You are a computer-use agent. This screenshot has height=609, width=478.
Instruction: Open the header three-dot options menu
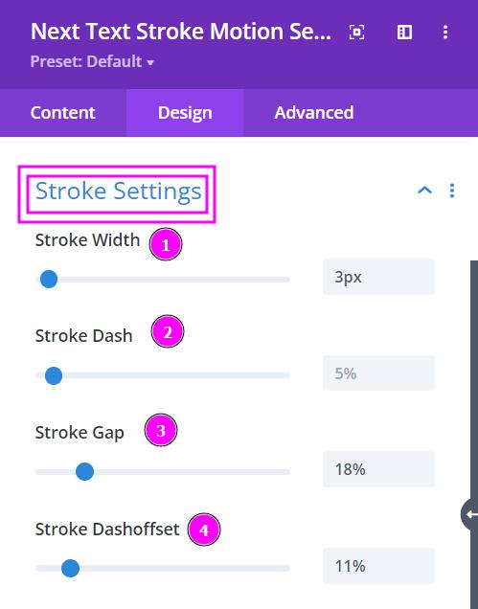point(445,33)
